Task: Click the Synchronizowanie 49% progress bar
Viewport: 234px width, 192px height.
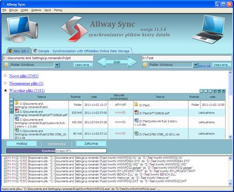Action: coord(56,151)
